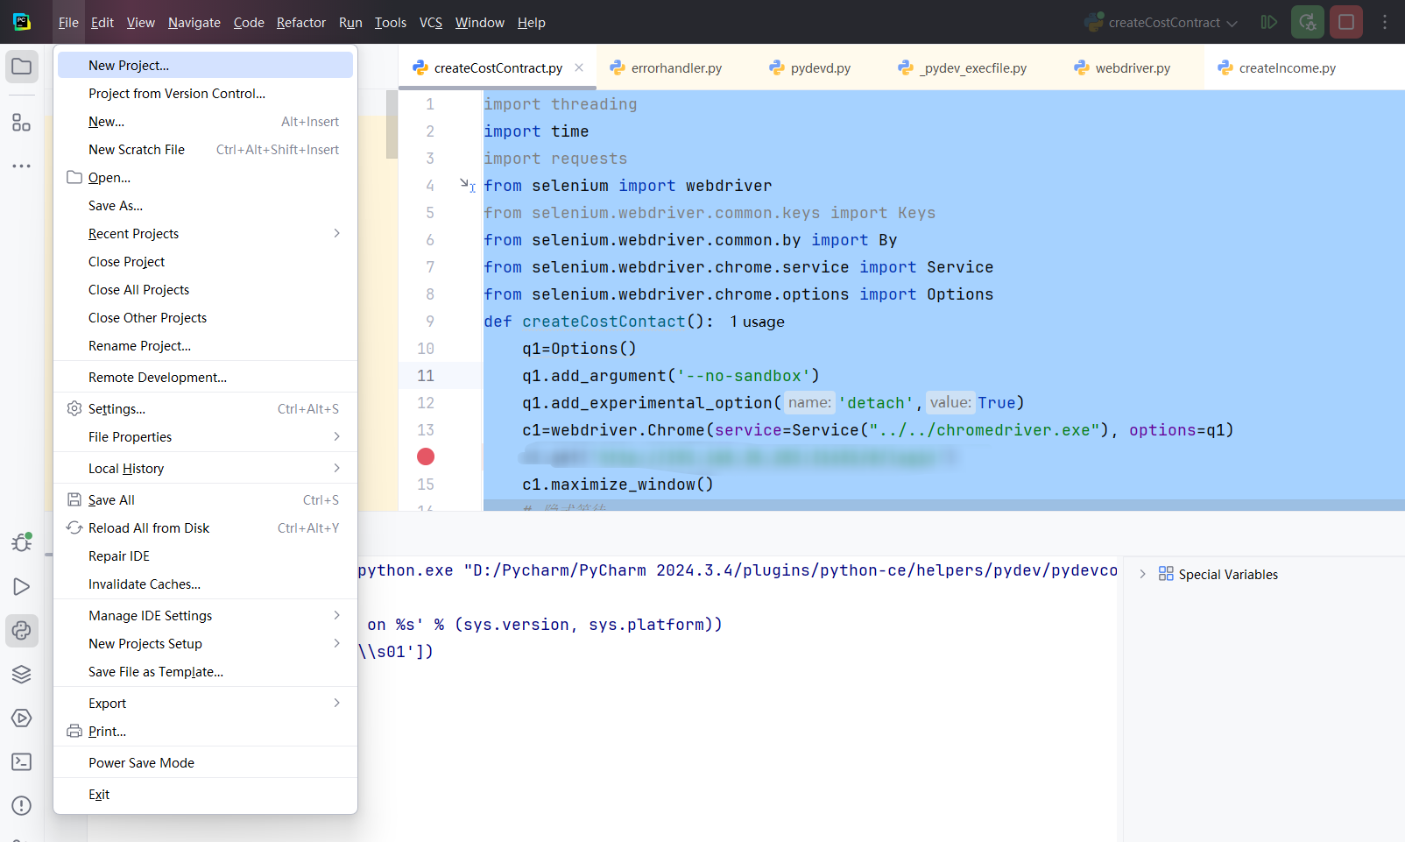Screen dimensions: 1405x842
Task: Toggle Power Save Mode
Action: tap(205, 762)
